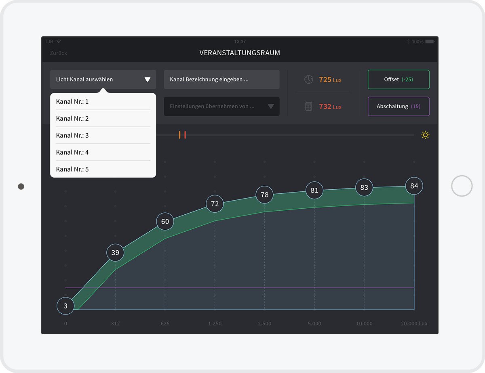Screen dimensions: 485x373
Task: Focus the Kanal Bezeichnung eingeben field
Action: [x=221, y=80]
